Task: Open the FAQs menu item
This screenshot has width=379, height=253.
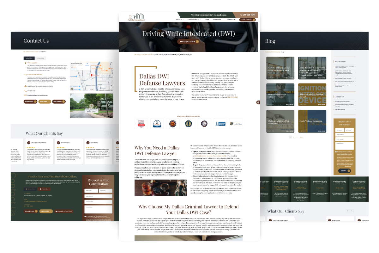Action: click(207, 20)
